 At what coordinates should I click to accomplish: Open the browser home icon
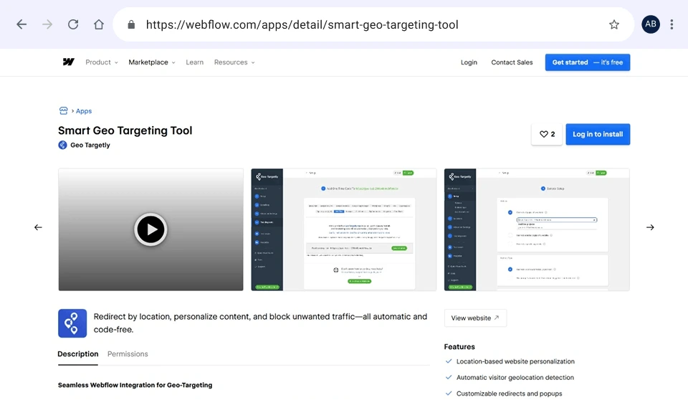[x=99, y=24]
